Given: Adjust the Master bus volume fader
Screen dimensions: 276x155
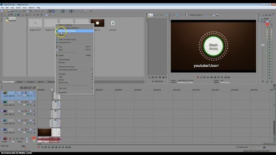Looking at the screenshot, I should click(x=263, y=45).
